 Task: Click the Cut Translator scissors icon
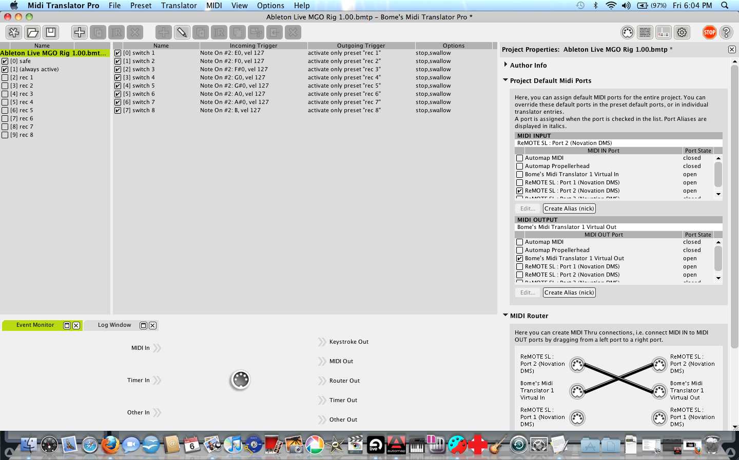coord(256,32)
